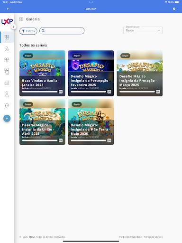Open the grid-plus icon in sidebar
Image resolution: width=182 pixels, height=243 pixels.
point(7,60)
